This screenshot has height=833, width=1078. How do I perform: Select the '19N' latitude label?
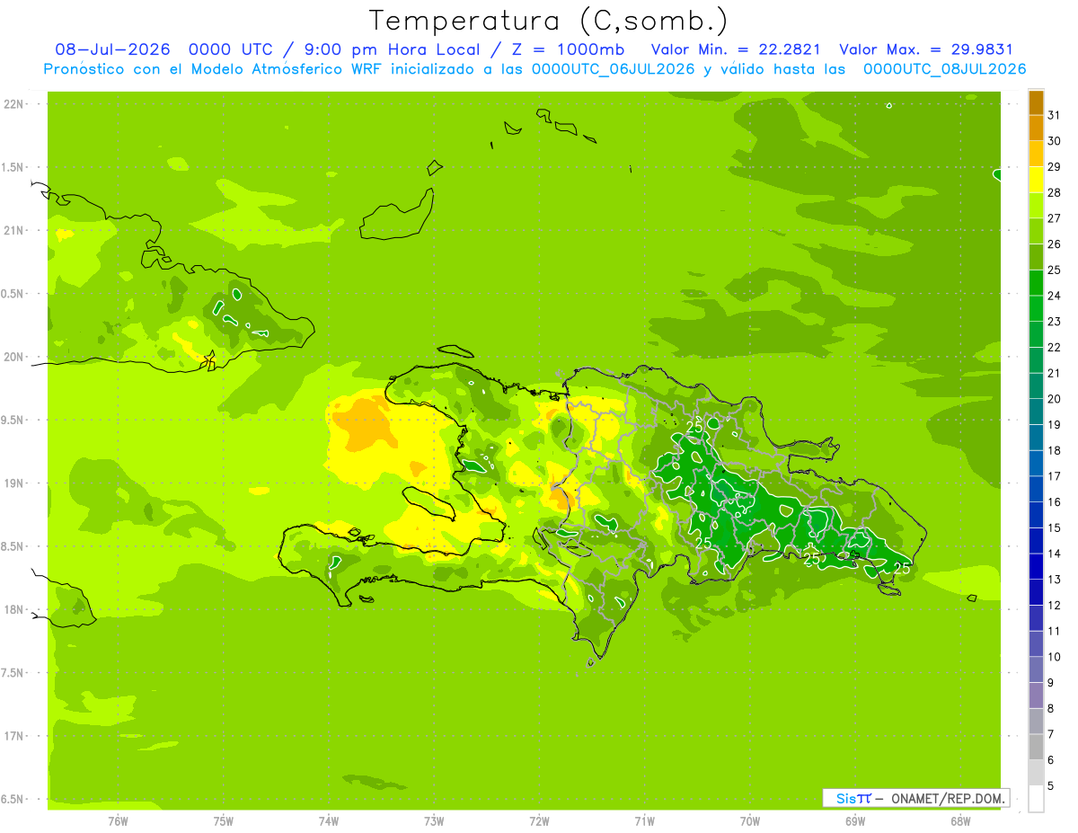[13, 483]
